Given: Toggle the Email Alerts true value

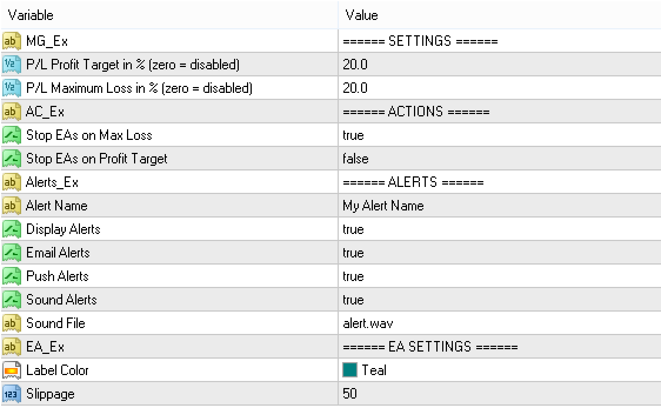Looking at the screenshot, I should (499, 252).
